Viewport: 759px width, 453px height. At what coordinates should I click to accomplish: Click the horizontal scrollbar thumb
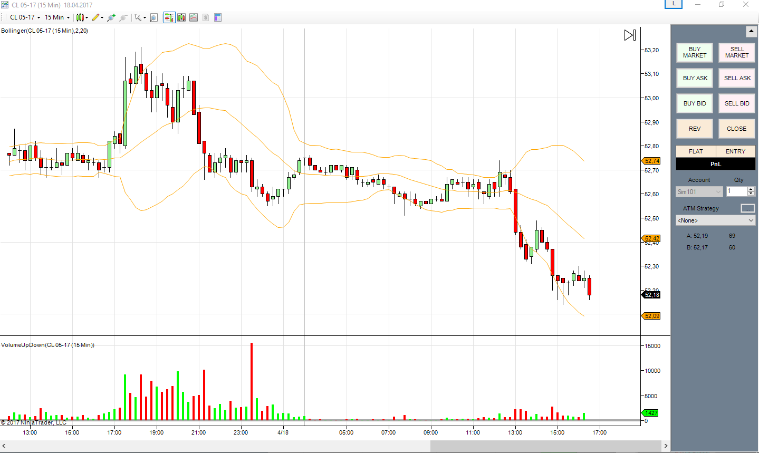coord(546,446)
